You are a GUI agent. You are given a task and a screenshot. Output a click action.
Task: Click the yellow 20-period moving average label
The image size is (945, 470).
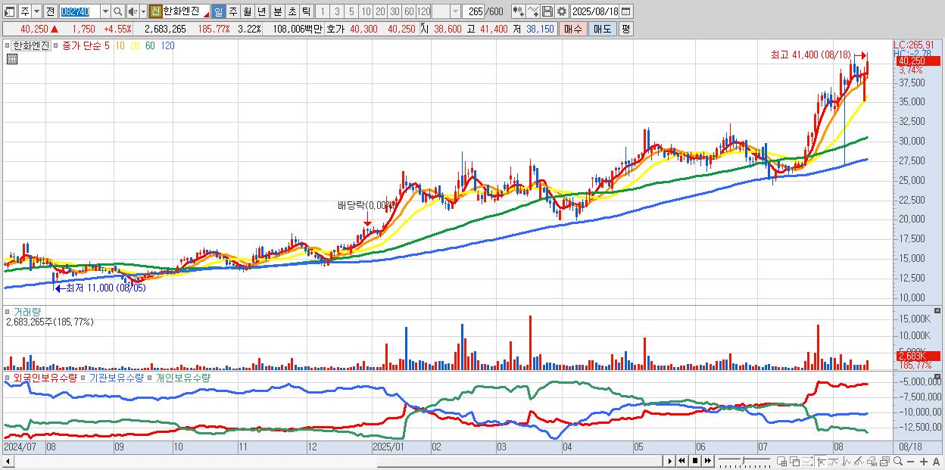[135, 45]
